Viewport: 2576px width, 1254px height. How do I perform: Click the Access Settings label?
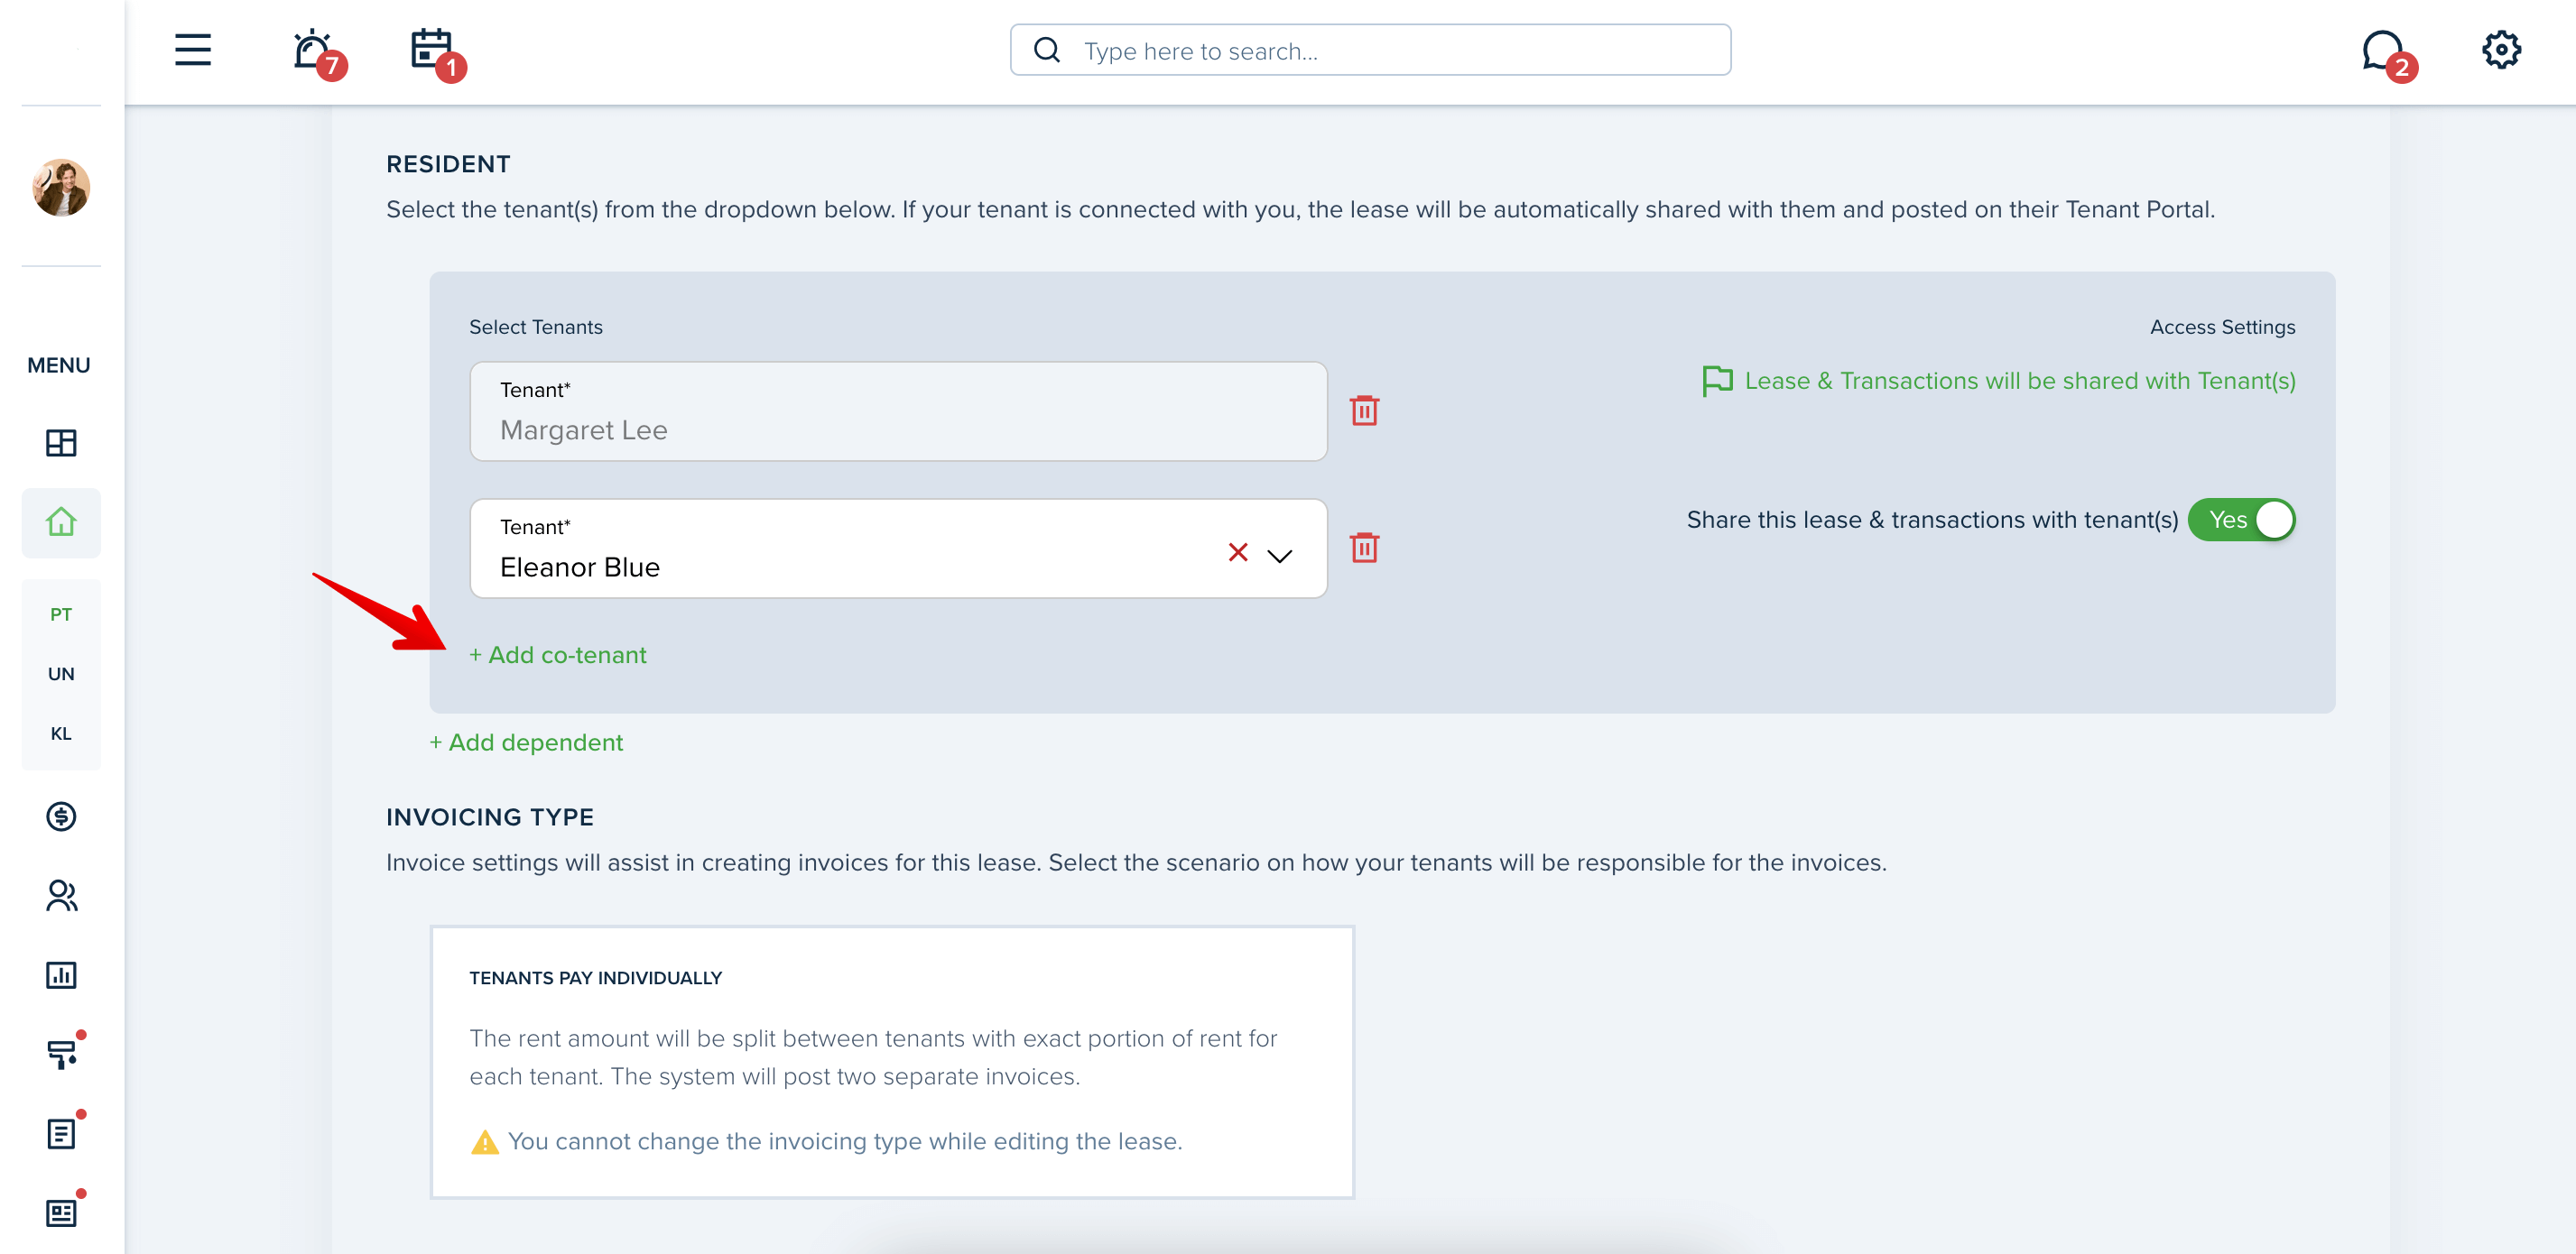pyautogui.click(x=2222, y=327)
